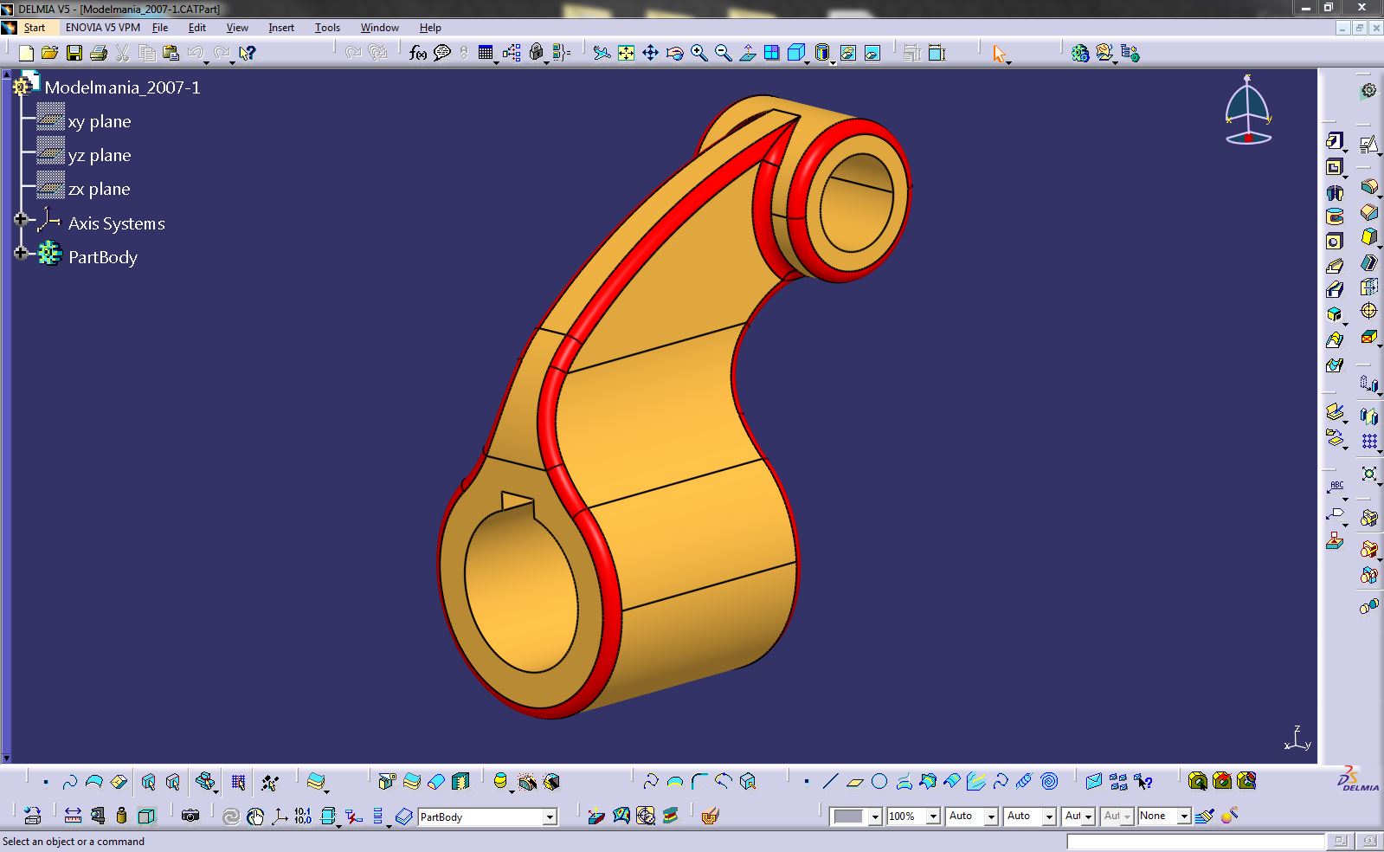The height and width of the screenshot is (852, 1384).
Task: Open the None layer dropdown
Action: point(1184,816)
